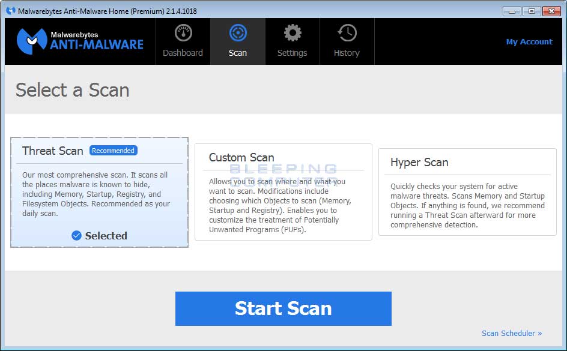Viewport: 567px width, 351px height.
Task: Open the Scan Scheduler link
Action: pos(512,334)
